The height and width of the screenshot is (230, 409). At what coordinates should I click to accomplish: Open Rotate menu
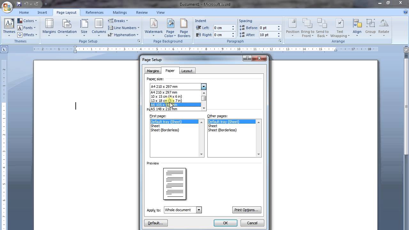click(383, 27)
